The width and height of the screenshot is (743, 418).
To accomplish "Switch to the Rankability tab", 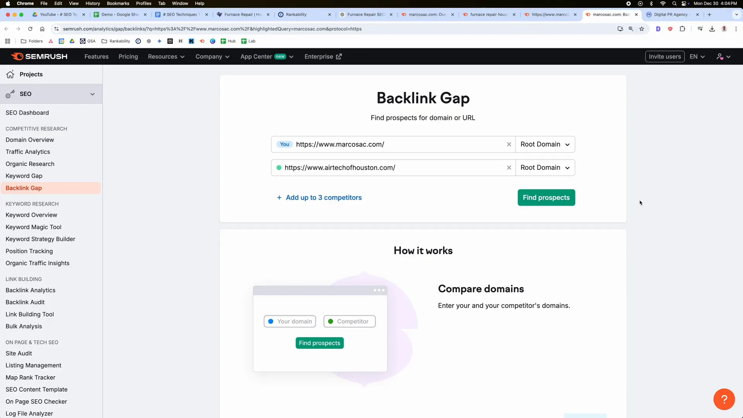I will 296,14.
